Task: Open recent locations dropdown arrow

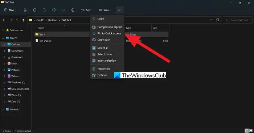Action: pos(17,20)
